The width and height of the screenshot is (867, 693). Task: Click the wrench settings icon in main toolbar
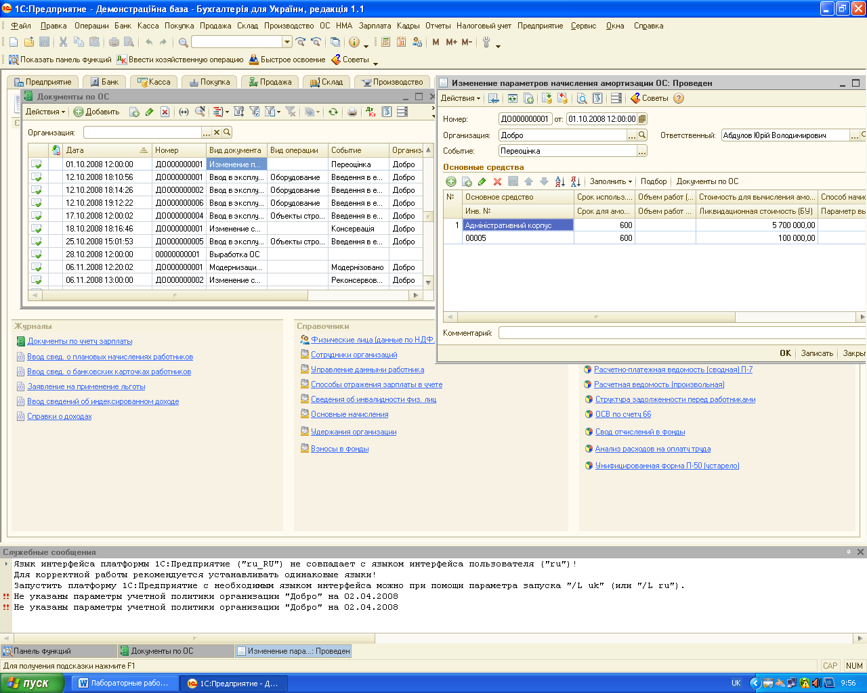click(486, 42)
